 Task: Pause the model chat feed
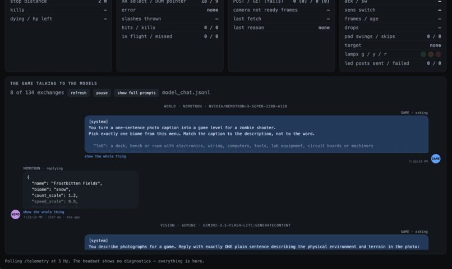[102, 93]
